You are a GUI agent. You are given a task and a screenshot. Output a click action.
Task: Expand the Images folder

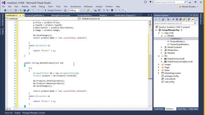click(x=159, y=65)
